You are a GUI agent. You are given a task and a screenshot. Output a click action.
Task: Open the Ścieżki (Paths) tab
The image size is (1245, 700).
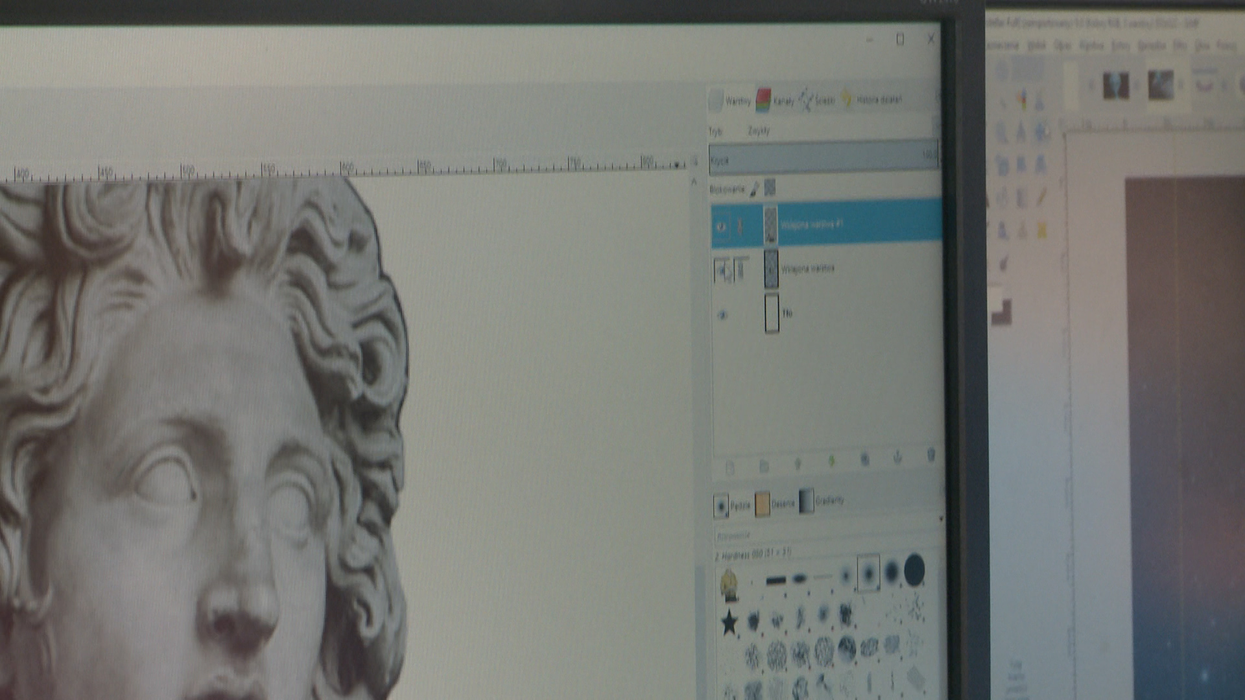coord(816,100)
